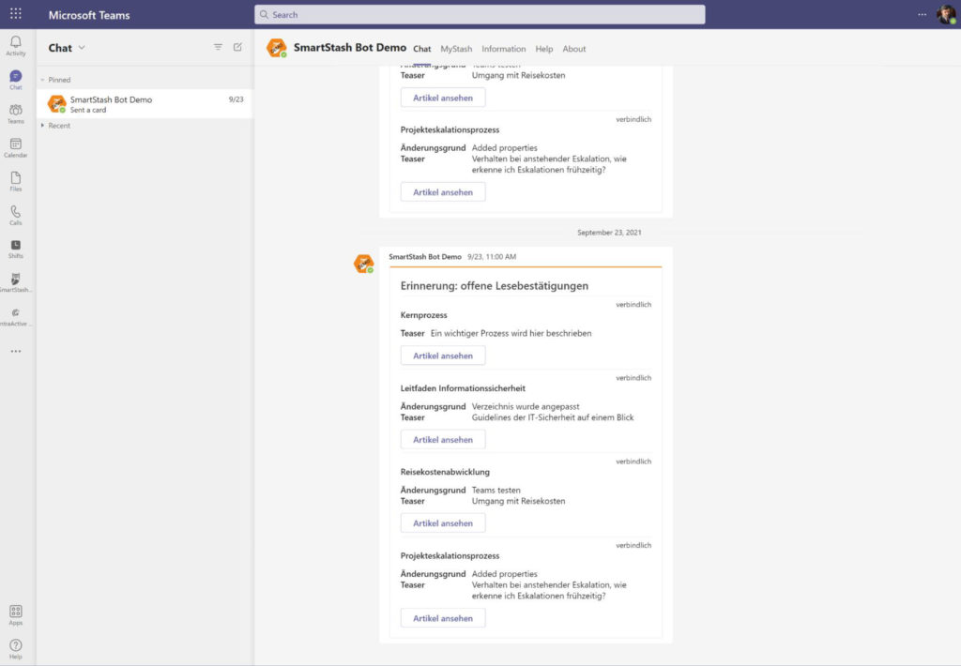Select SmartStash Bot Demo chat in list
The height and width of the screenshot is (666, 961).
(x=145, y=104)
